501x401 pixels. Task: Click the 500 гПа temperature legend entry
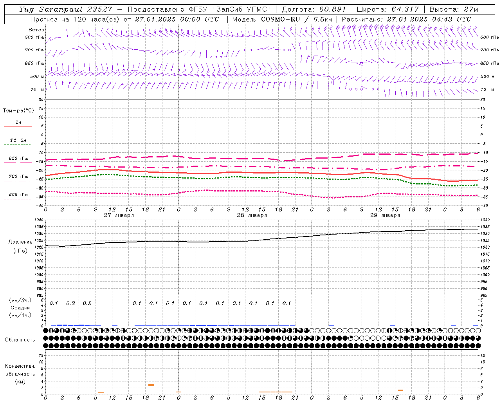tap(18, 196)
